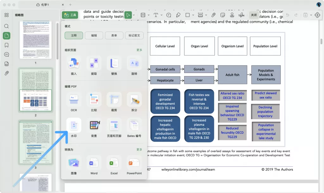Image resolution: width=324 pixels, height=193 pixels.
Task: Open the 裁剪 crop tool
Action: point(114,102)
